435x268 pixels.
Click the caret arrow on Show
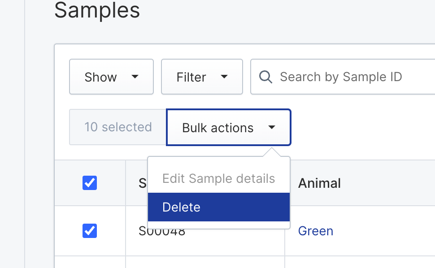pyautogui.click(x=135, y=77)
